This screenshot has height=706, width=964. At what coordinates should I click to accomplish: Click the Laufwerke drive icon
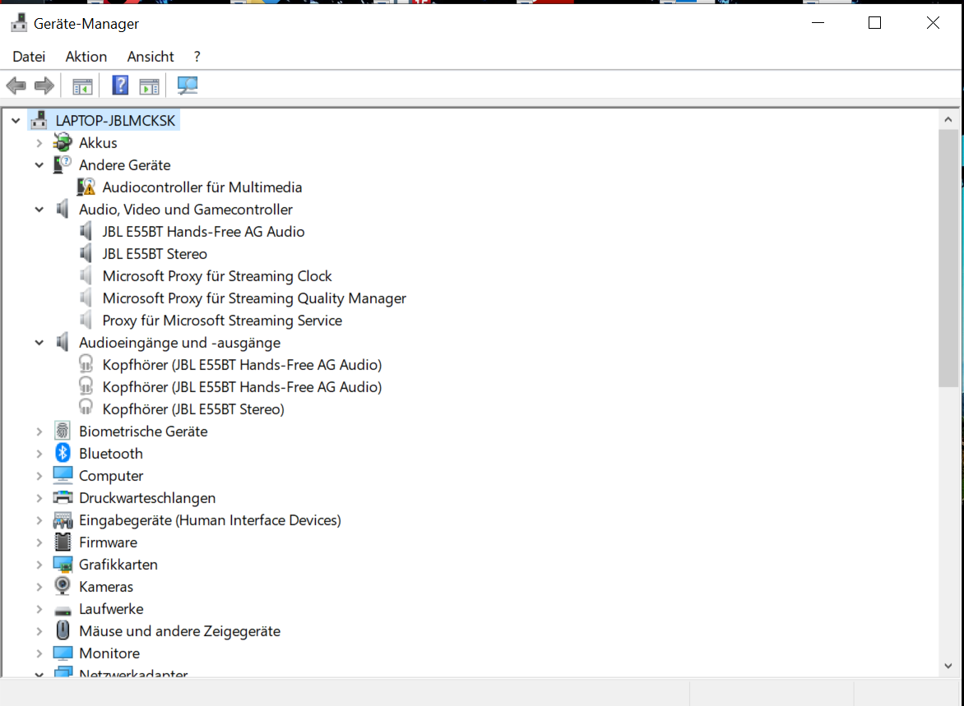click(x=63, y=610)
